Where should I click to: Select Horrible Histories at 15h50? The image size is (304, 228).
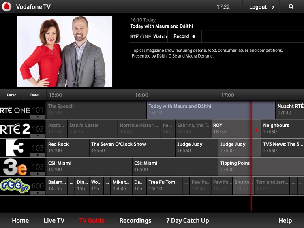click(139, 129)
